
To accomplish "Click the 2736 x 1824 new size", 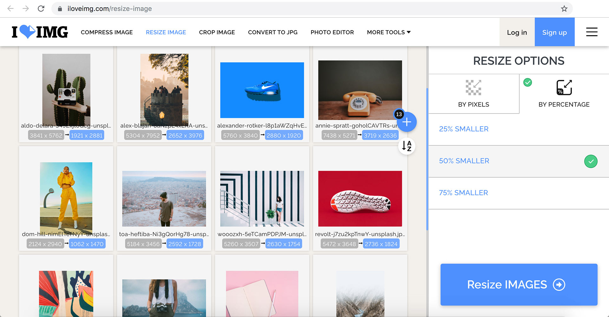I will pos(381,244).
